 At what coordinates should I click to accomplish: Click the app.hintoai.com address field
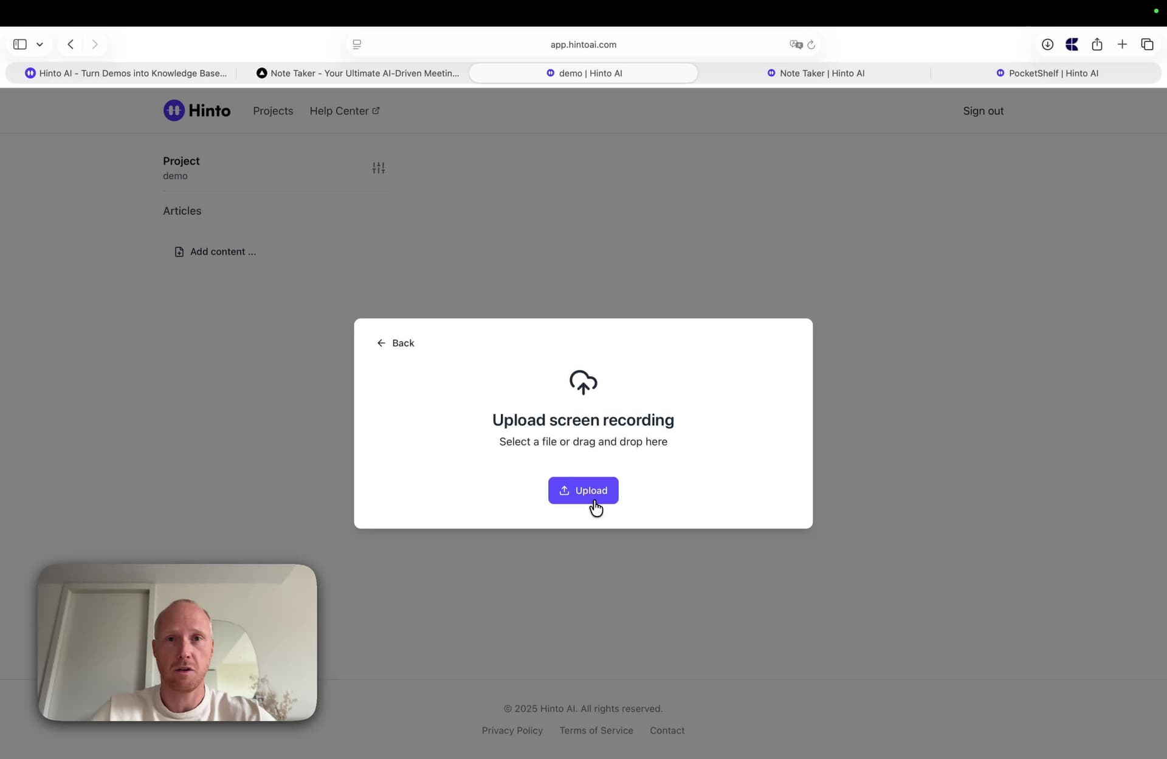click(583, 44)
